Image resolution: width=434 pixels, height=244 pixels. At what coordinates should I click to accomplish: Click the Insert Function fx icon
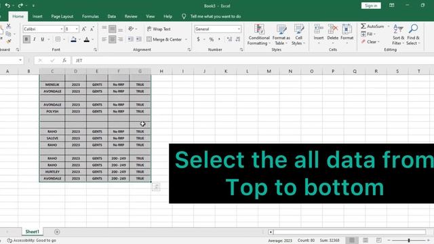pyautogui.click(x=64, y=60)
